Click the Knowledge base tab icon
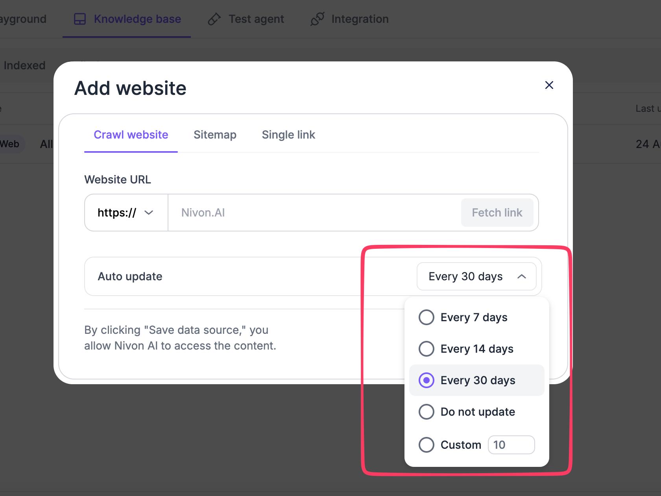The image size is (661, 496). click(80, 19)
